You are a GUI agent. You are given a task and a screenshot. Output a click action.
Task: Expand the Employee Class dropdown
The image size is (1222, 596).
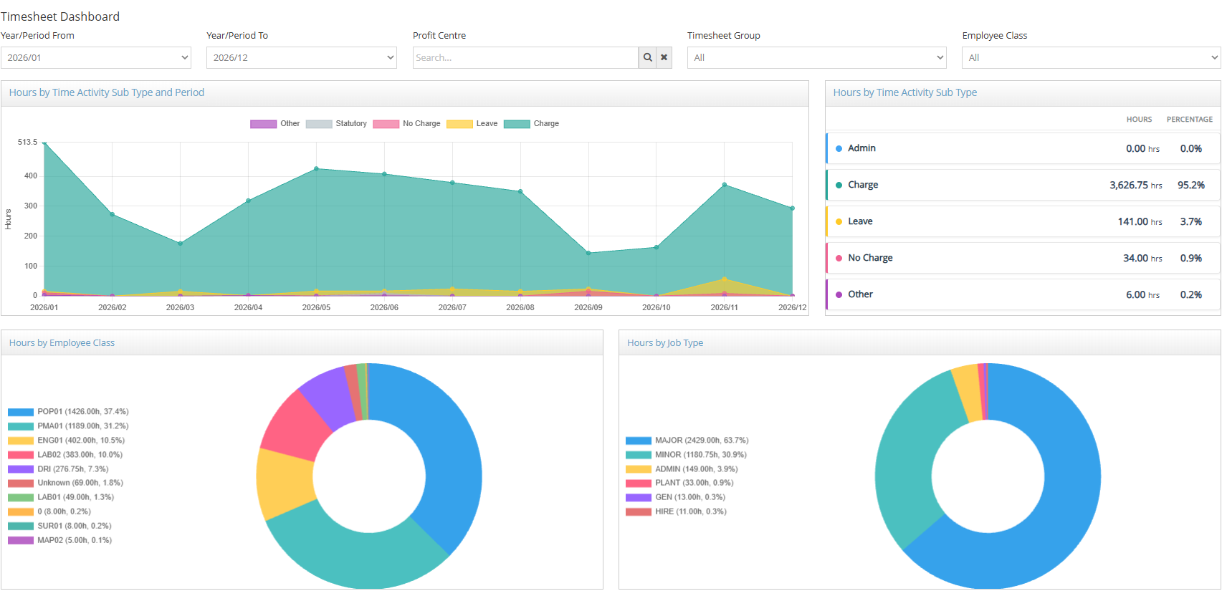pos(1091,57)
